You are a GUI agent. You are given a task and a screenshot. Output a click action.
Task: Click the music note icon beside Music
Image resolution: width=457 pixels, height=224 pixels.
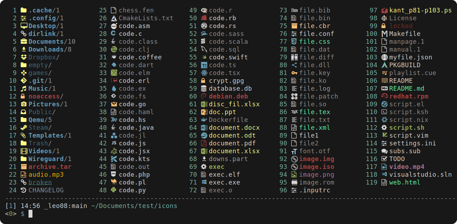click(24, 89)
